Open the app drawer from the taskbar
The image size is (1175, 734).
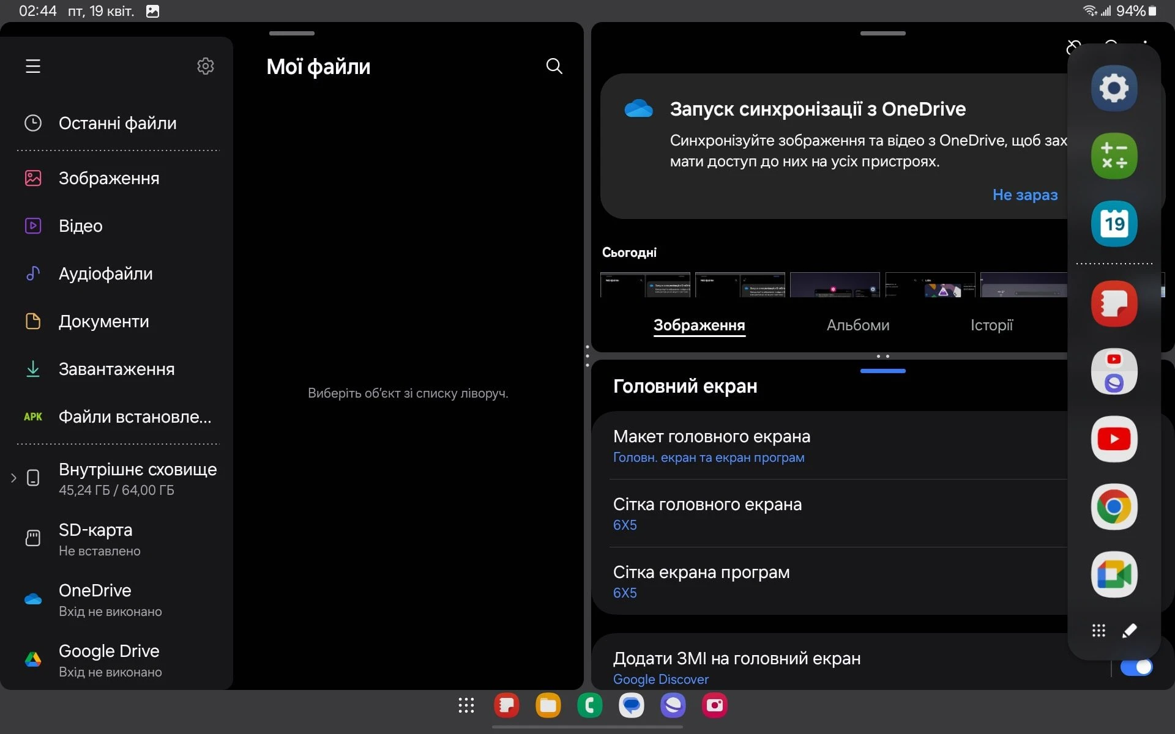[466, 705]
